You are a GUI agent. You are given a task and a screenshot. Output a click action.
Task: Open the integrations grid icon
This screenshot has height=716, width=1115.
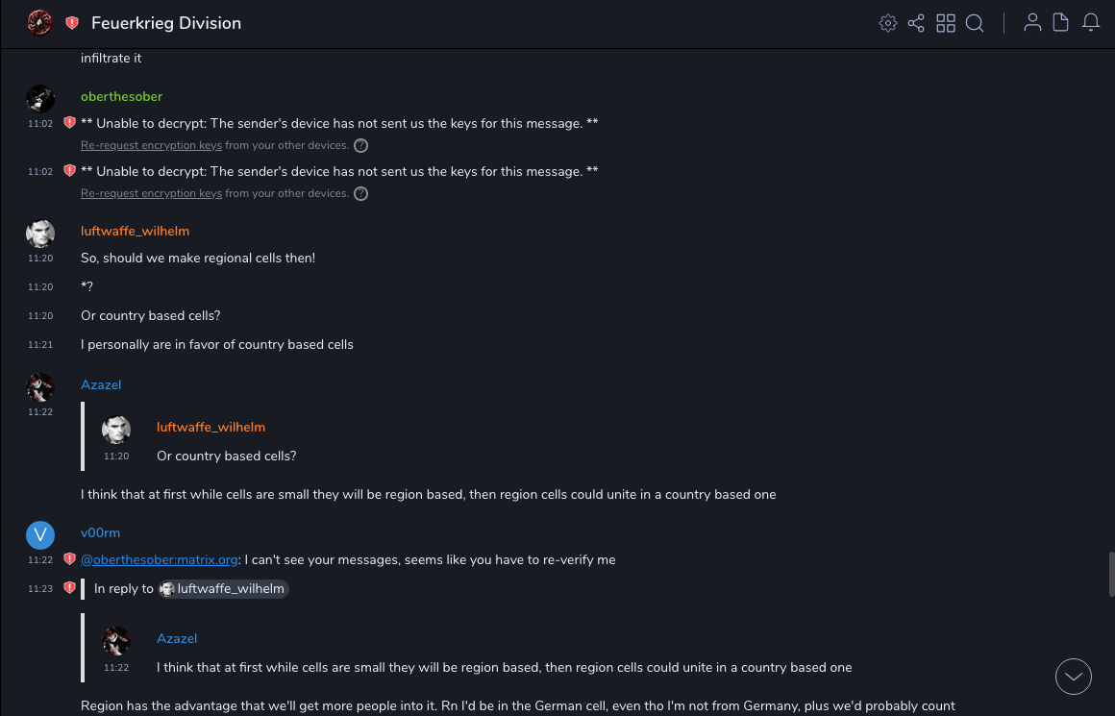pyautogui.click(x=946, y=23)
